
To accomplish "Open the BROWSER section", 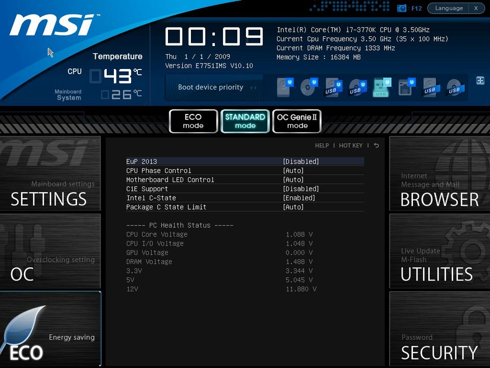I will tap(439, 173).
